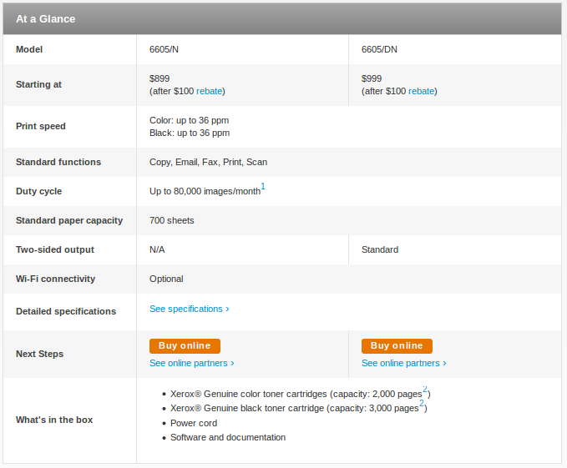
Task: Click the 700 sheets capacity value
Action: [x=172, y=220]
